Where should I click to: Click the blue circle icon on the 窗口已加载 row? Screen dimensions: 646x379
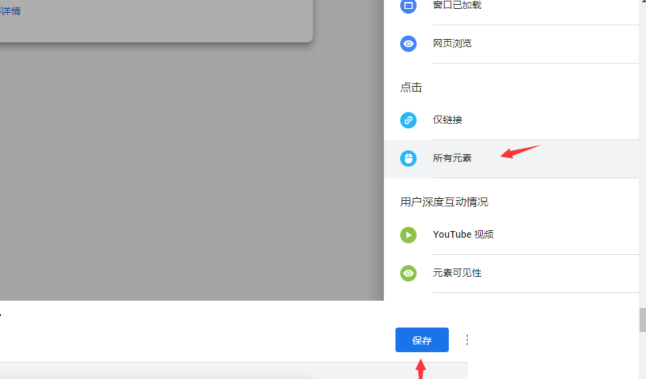tap(408, 6)
